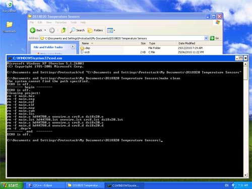This screenshot has width=252, height=189.
Task: Switch to C/C++ - Eclipse taskbar button
Action: tap(45, 185)
